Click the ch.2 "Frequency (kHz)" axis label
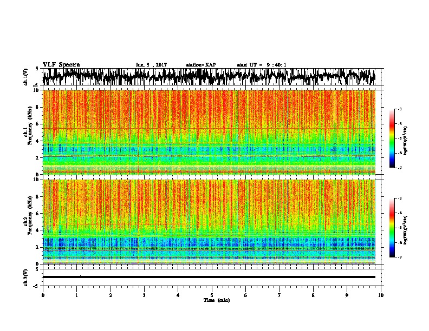The height and width of the screenshot is (331, 429). (30, 215)
